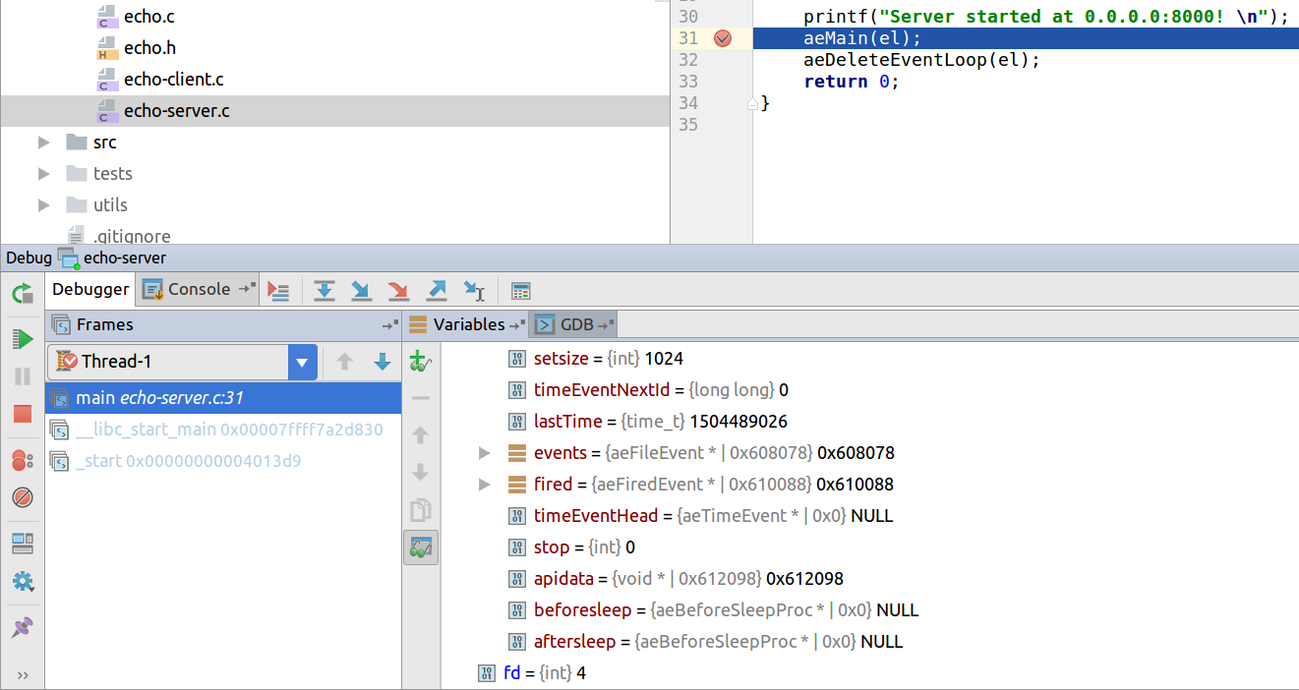
Task: Resume program execution
Action: click(x=23, y=339)
